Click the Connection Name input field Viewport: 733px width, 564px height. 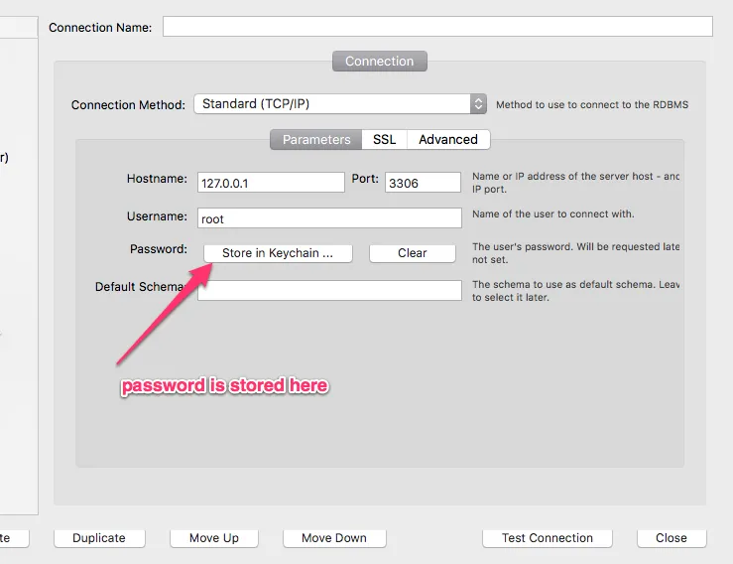[437, 26]
